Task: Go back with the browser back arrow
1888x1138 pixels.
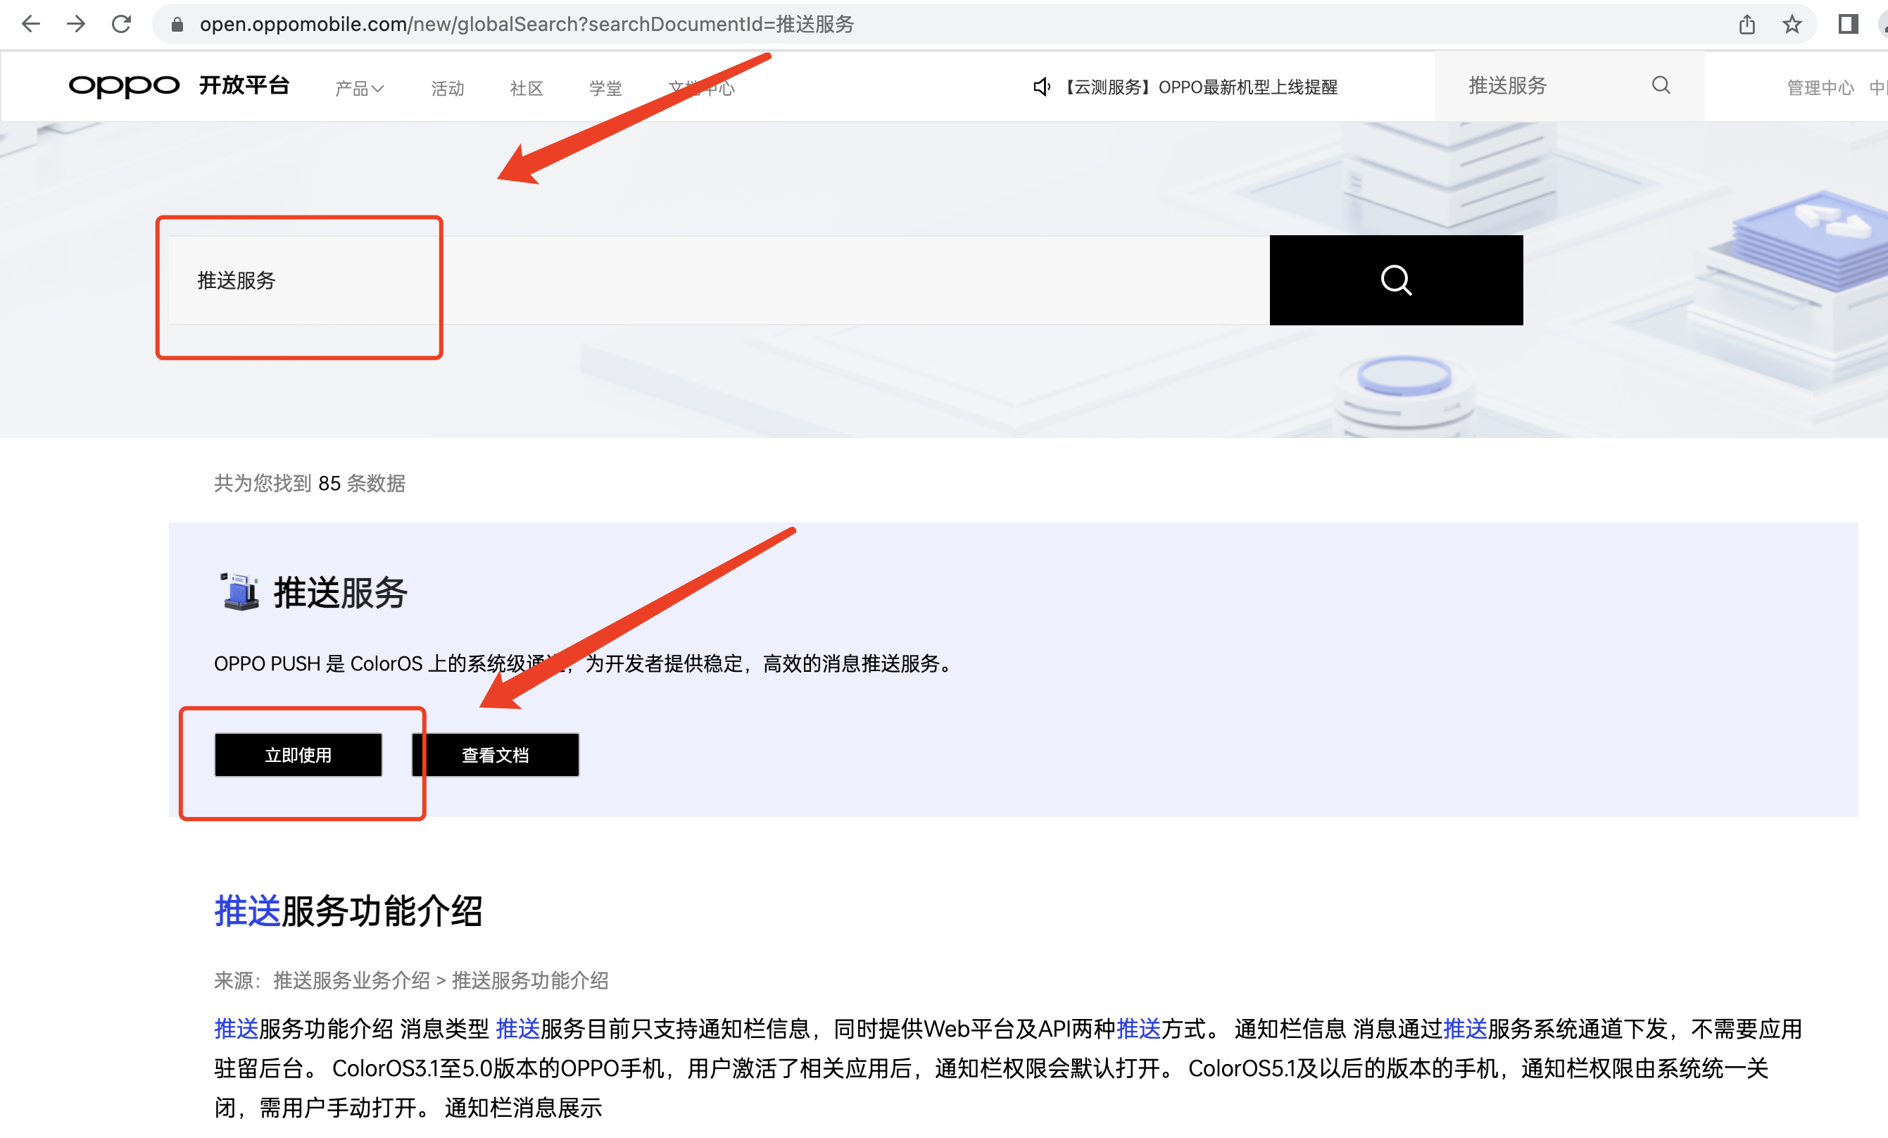Action: (x=31, y=24)
